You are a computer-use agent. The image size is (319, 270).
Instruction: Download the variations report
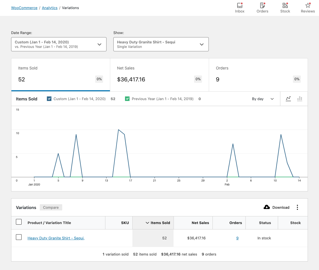pos(276,207)
